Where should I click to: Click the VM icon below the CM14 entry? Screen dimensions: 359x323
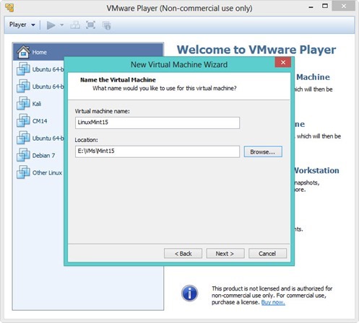pyautogui.click(x=23, y=138)
